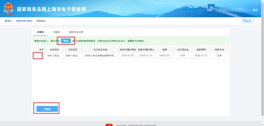Select the 应征凭证种类 cell in row 1
Image resolution: width=264 pixels, height=126 pixels.
tap(100, 56)
